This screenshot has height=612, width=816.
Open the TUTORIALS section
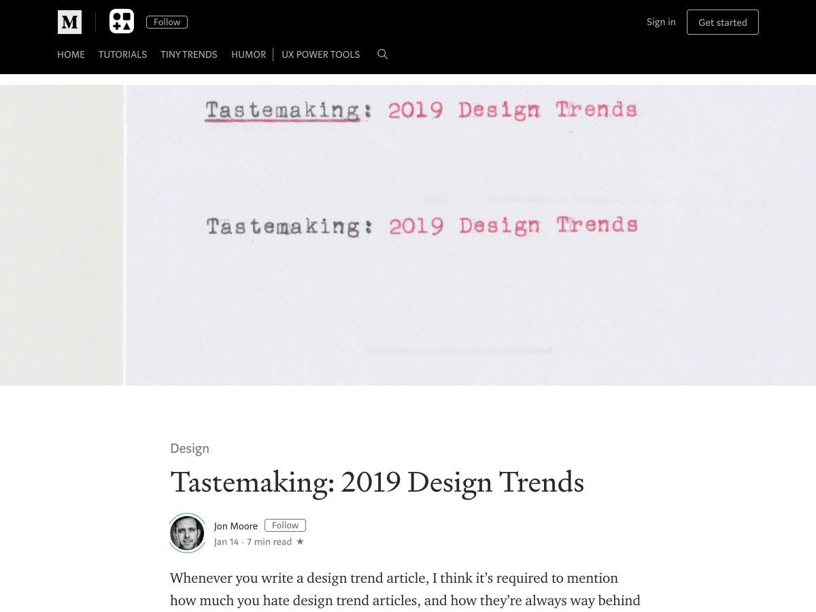(122, 54)
